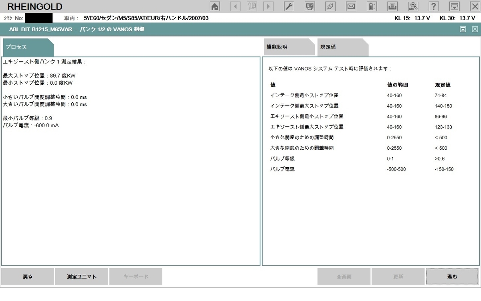Click the -500-500 range value
Viewport: 481px width, 301px height.
(x=396, y=169)
